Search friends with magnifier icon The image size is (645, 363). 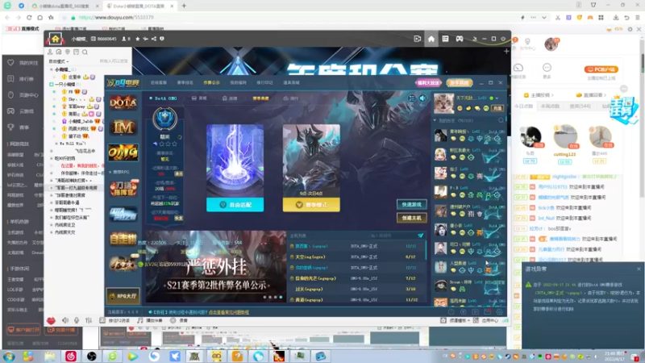point(501,120)
